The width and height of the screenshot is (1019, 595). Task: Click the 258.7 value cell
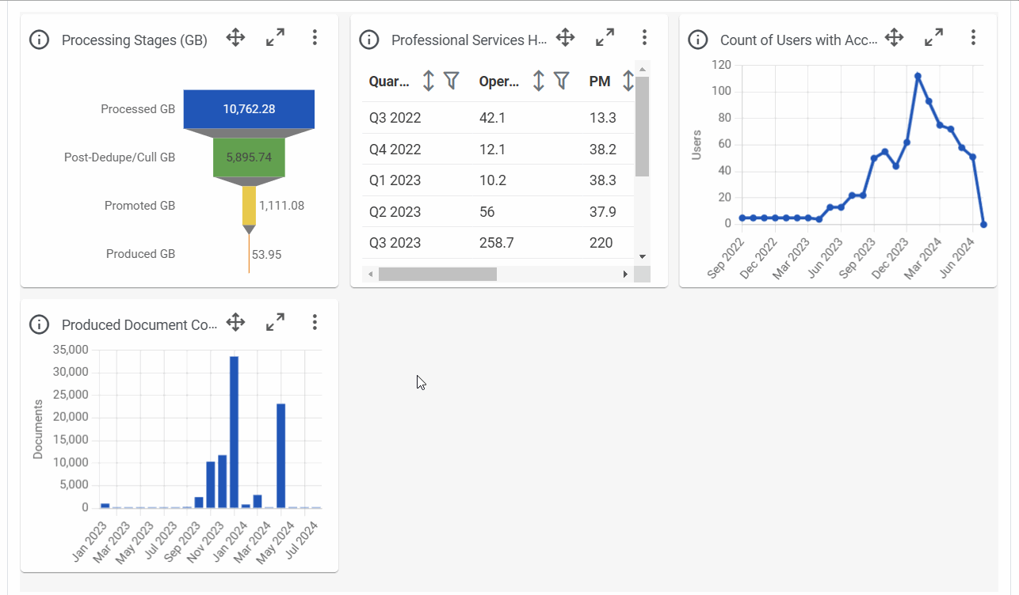point(497,243)
